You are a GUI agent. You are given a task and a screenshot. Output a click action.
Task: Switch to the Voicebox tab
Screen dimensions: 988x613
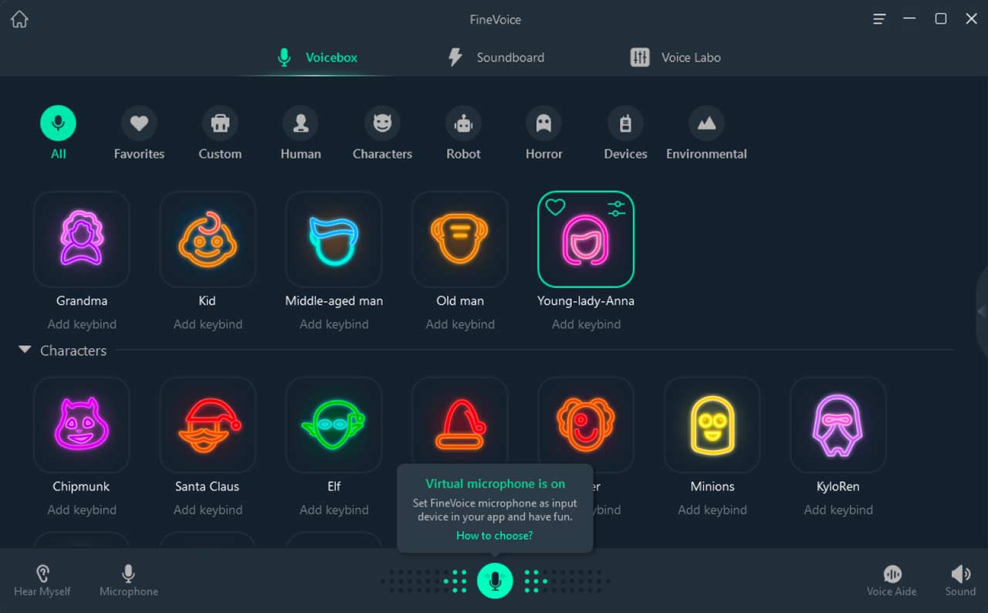[x=317, y=57]
